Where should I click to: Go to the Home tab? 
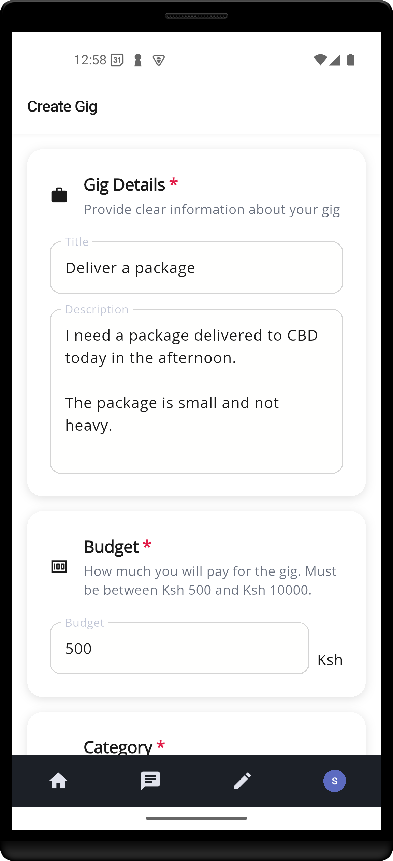pos(58,781)
